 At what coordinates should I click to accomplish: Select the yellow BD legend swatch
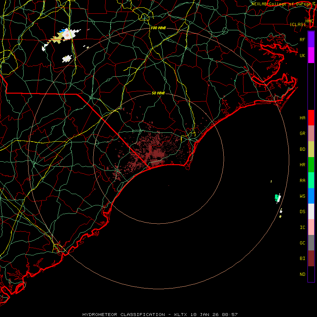311,149
